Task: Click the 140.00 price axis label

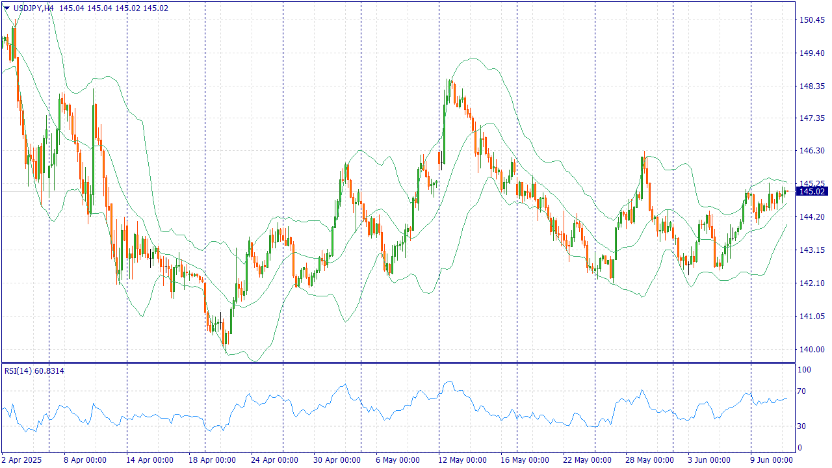Action: (x=811, y=350)
